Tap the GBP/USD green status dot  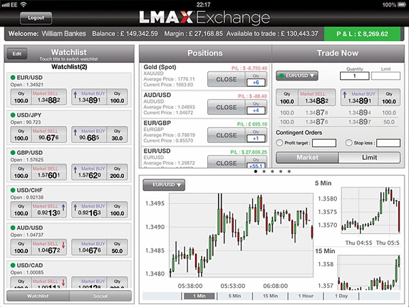tap(13, 153)
